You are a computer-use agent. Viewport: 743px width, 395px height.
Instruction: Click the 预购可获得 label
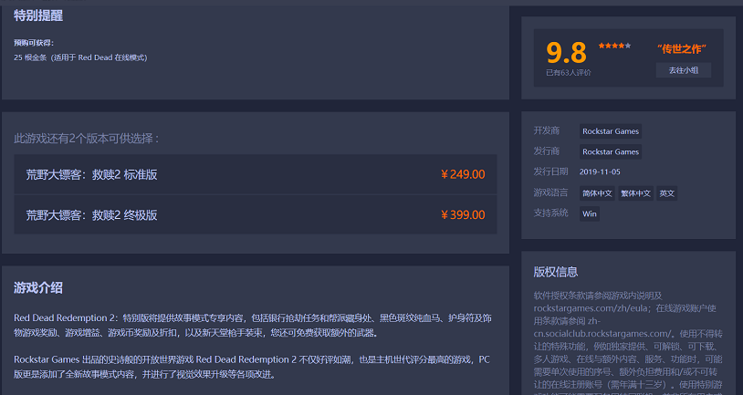tap(34, 43)
